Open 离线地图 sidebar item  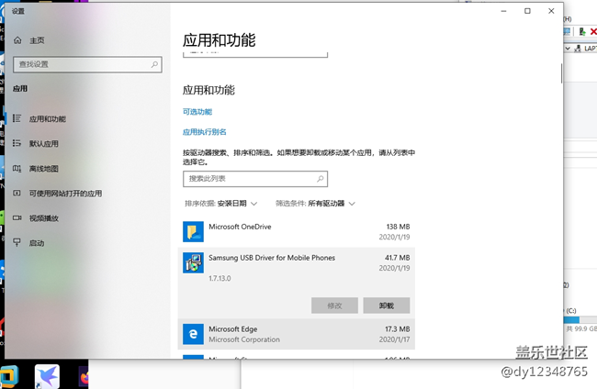tap(44, 169)
